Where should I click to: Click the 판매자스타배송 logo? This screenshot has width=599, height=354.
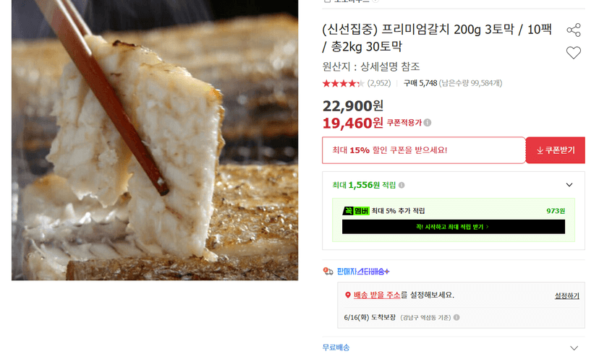[363, 271]
